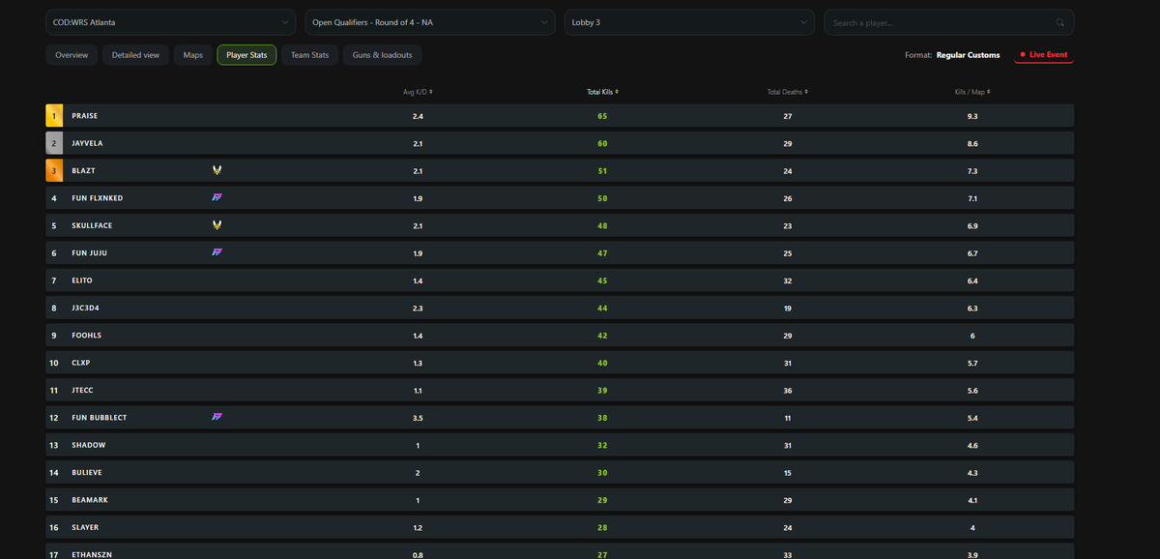Select player PRAISE
The image size is (1160, 559).
[84, 116]
